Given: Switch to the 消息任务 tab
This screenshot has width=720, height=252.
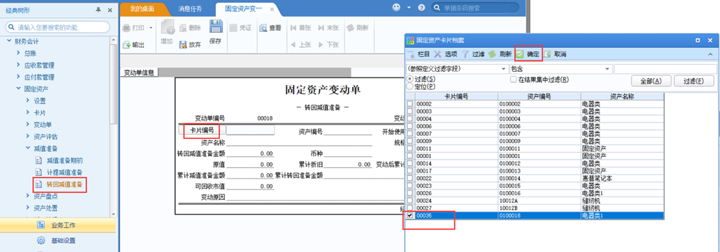Looking at the screenshot, I should [189, 9].
